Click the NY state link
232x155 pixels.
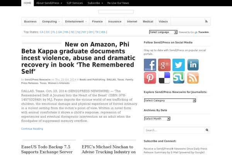tap(84, 32)
